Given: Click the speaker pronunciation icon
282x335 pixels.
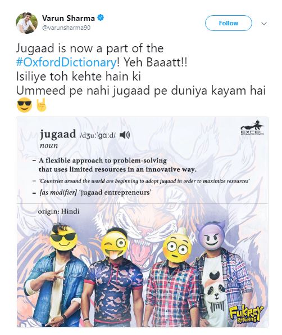Looking at the screenshot, I should [125, 135].
